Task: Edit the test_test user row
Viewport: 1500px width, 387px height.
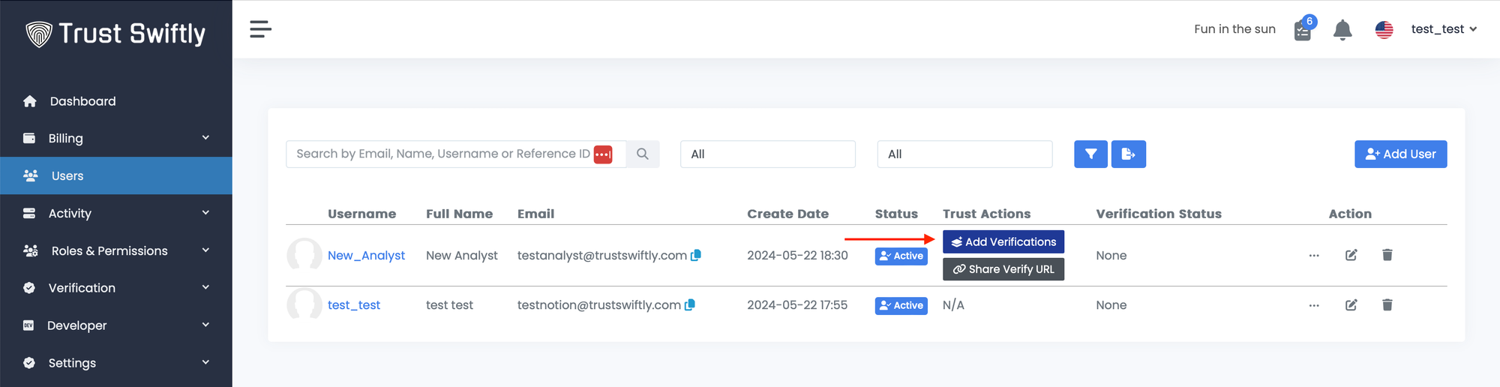Action: point(1351,305)
